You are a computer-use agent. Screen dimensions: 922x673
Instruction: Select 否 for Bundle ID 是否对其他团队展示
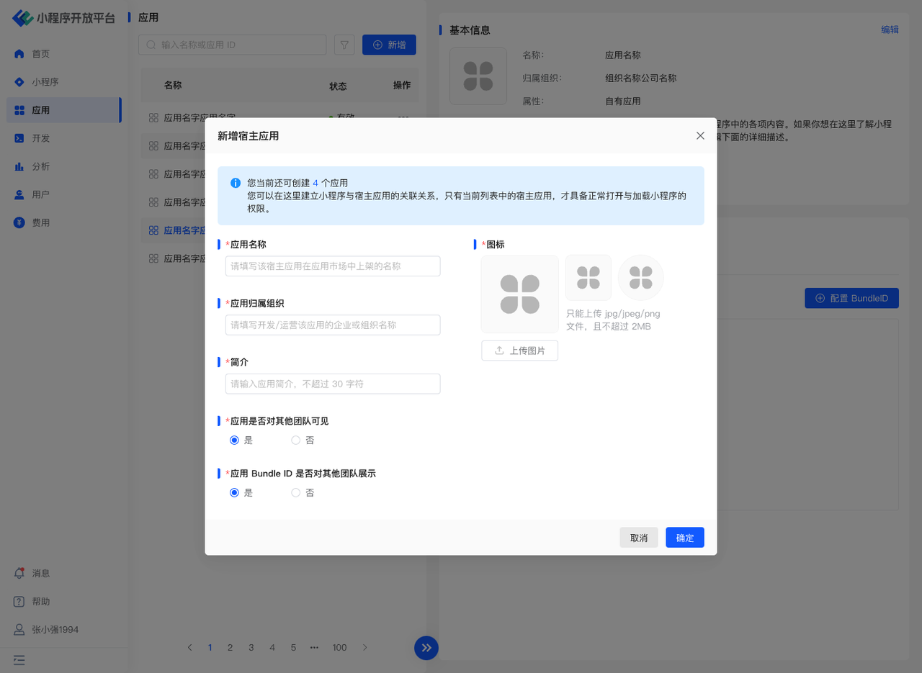tap(296, 492)
